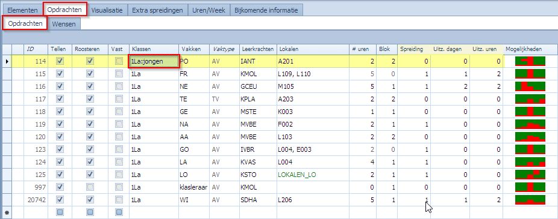Switch to the Elementen tab

(22, 10)
